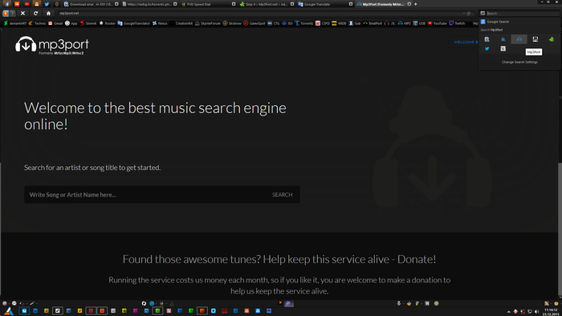
Task: Open the pinned Twitter tab
Action: pyautogui.click(x=47, y=4)
